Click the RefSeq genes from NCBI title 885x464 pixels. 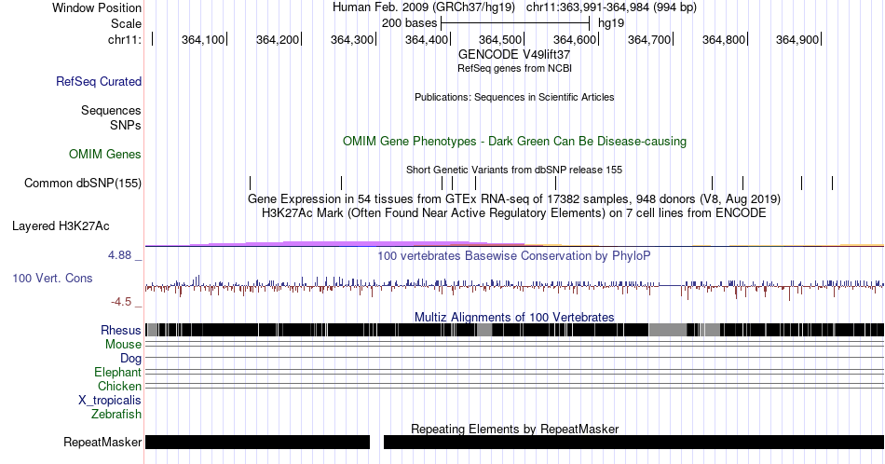[514, 68]
